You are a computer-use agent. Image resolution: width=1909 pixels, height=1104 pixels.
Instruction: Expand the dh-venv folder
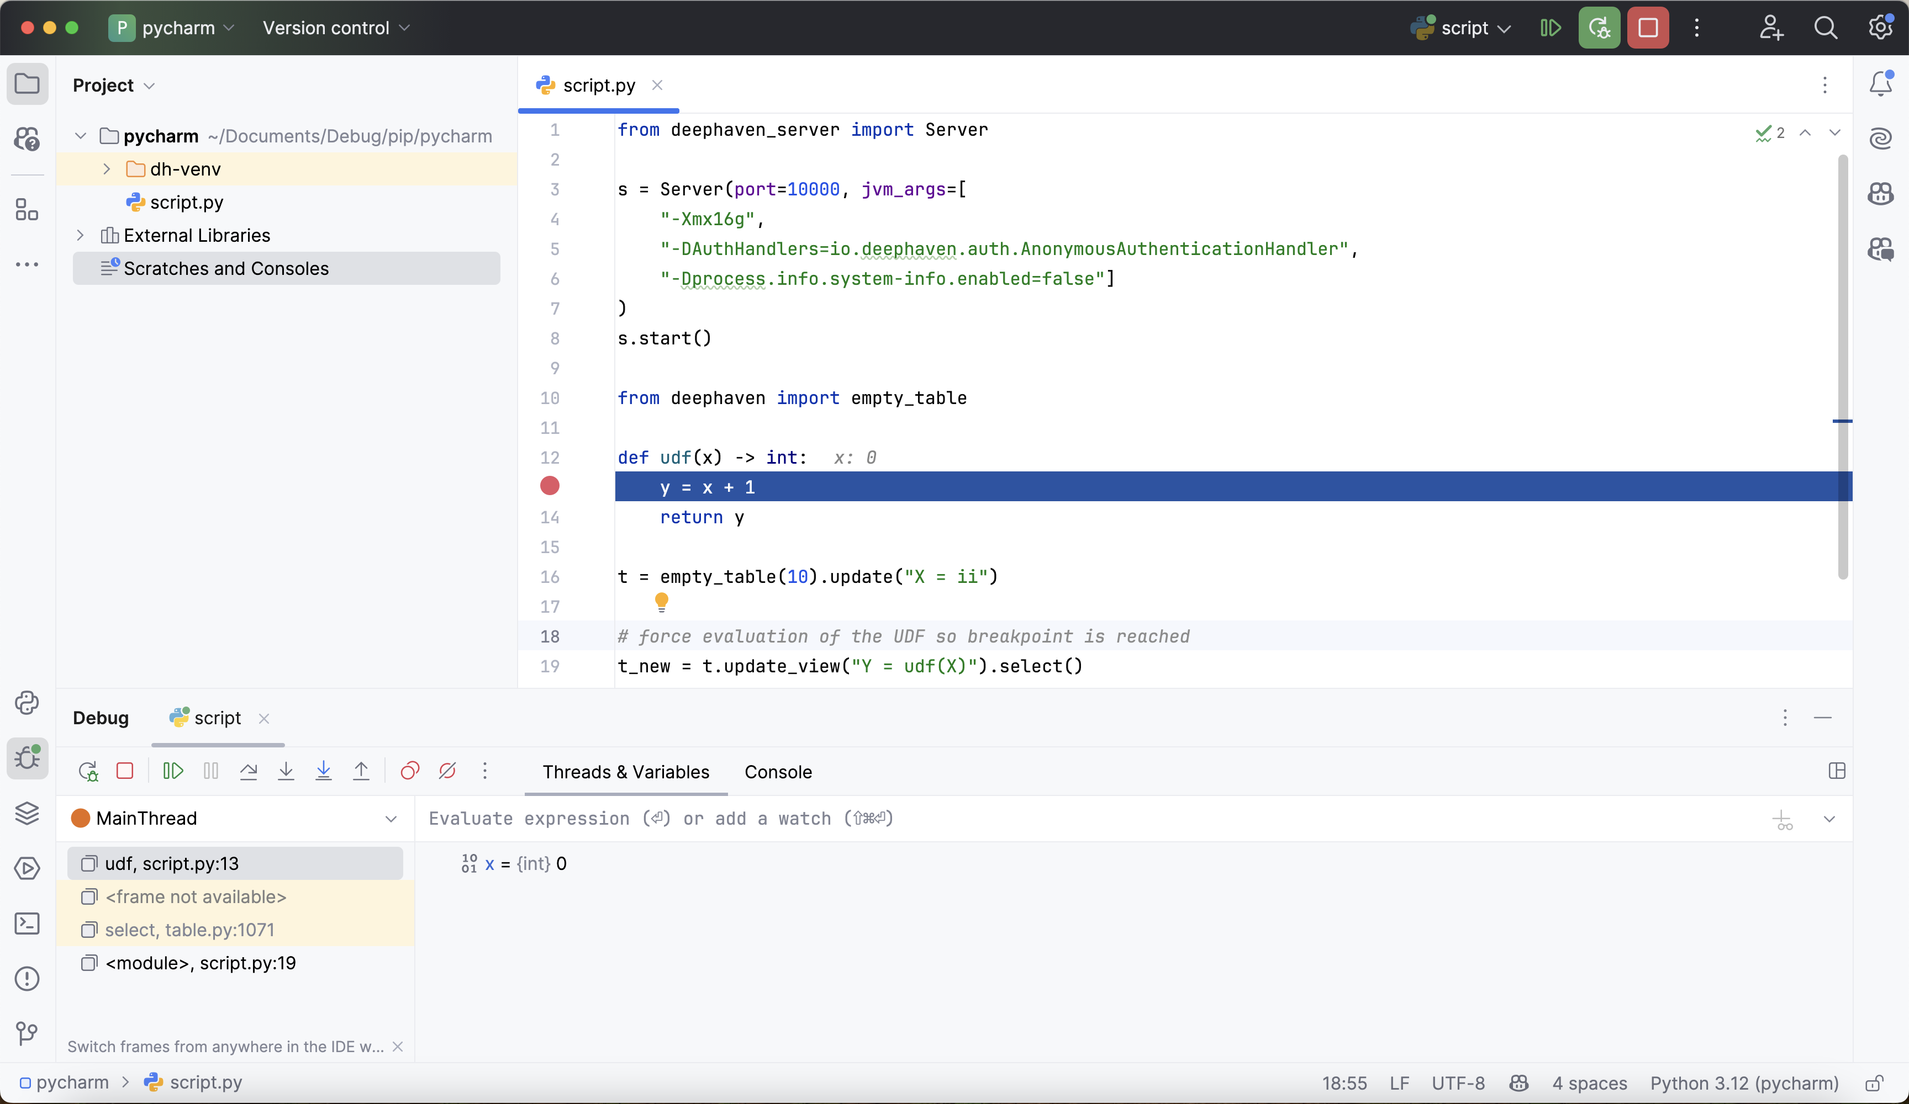point(107,169)
